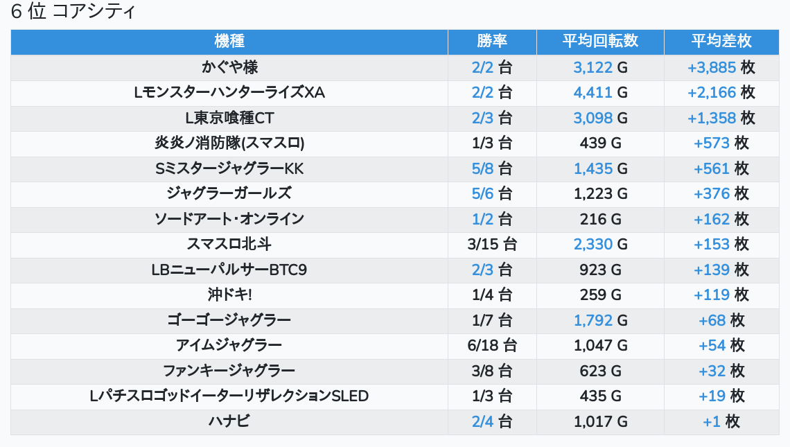Click +119 枚 difference value
Image resolution: width=790 pixels, height=447 pixels.
point(721,295)
